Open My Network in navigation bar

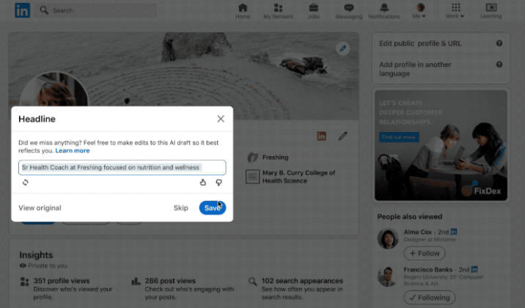coord(278,11)
